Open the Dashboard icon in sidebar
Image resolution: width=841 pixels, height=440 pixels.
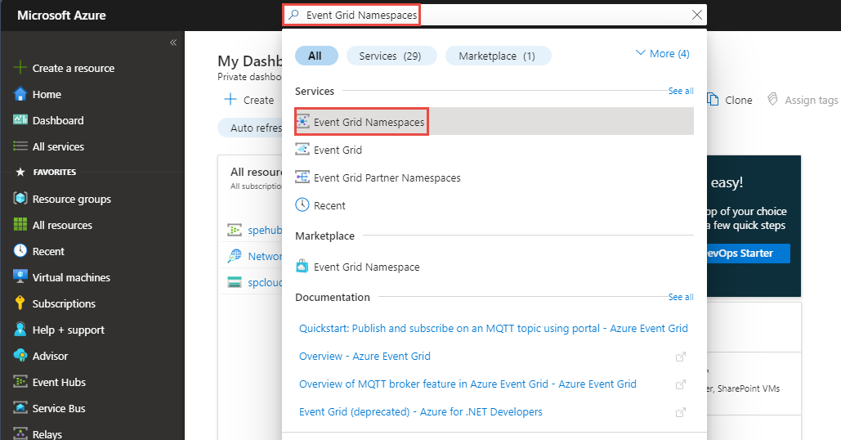[20, 119]
